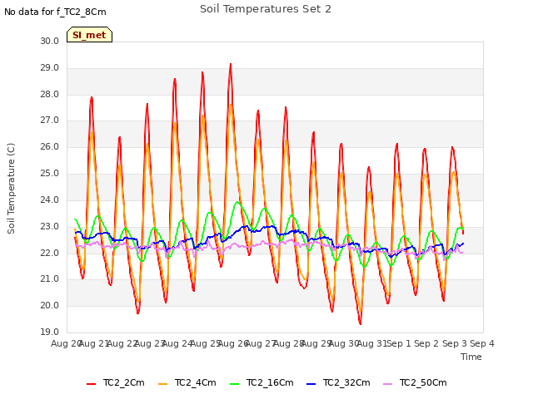Viewport: 533px width, 399px height.
Task: Toggle the TC2_16Cm legend entry
Action: click(262, 382)
